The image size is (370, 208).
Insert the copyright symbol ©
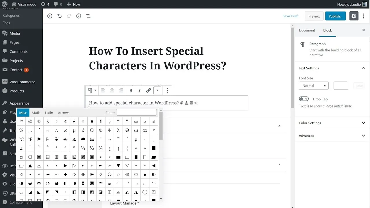30,122
